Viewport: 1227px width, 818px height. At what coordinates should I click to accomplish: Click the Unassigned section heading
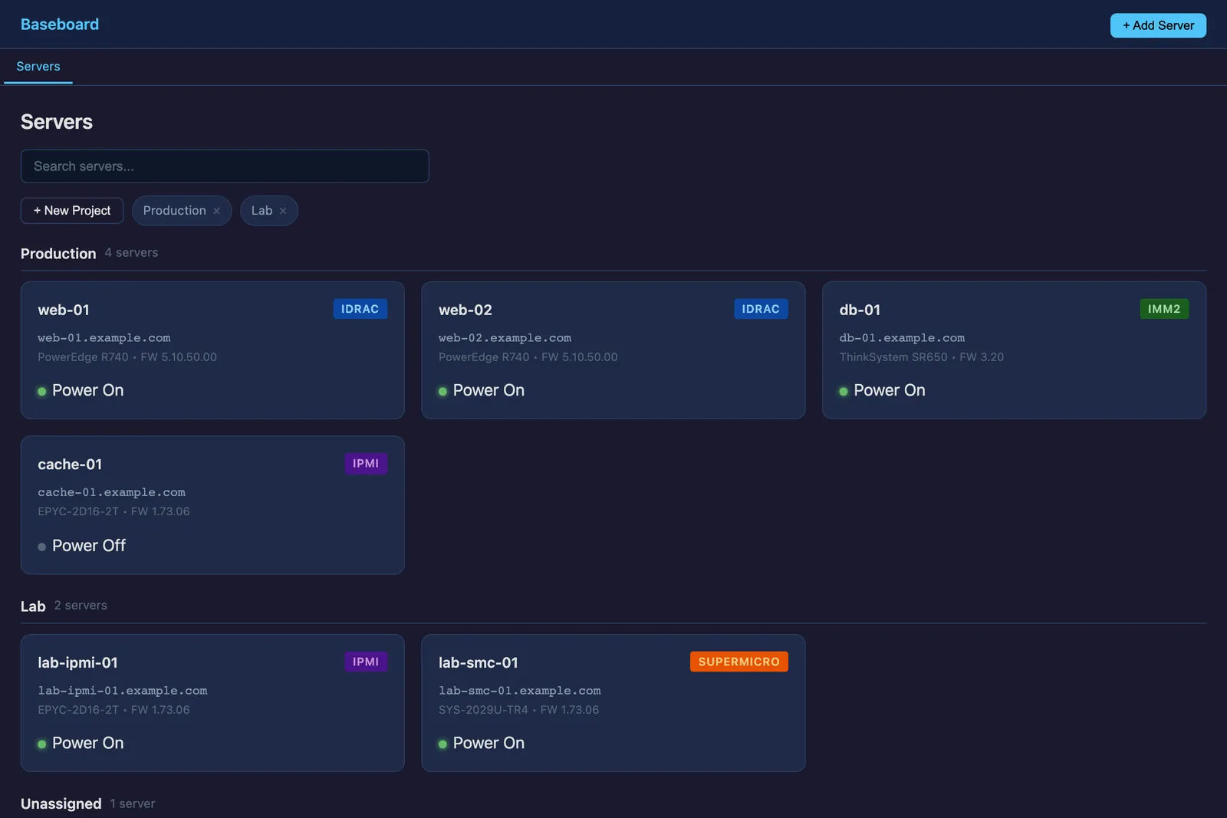click(61, 804)
